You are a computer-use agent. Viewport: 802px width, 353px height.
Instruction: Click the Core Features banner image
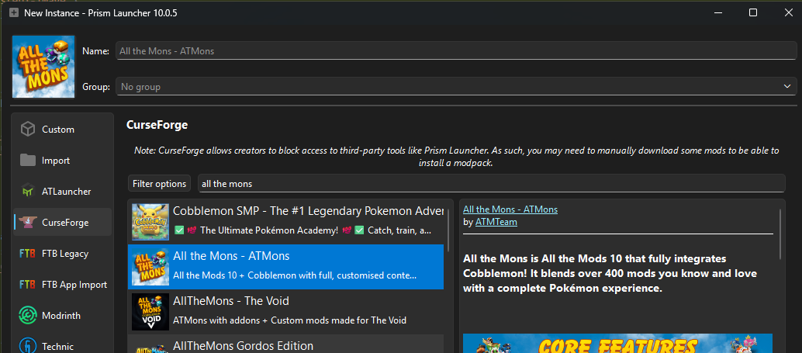617,343
